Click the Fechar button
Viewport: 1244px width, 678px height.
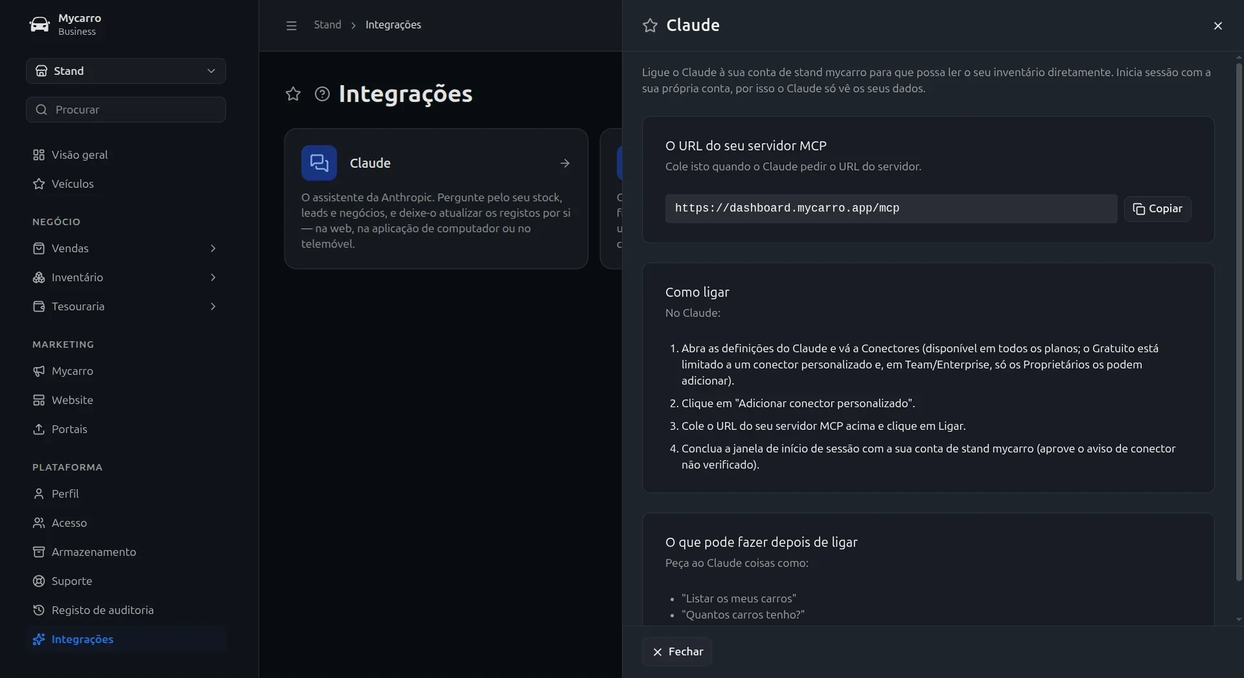677,652
